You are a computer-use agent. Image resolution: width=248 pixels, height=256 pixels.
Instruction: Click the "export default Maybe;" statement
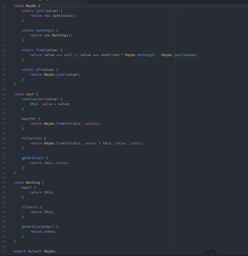35,251
